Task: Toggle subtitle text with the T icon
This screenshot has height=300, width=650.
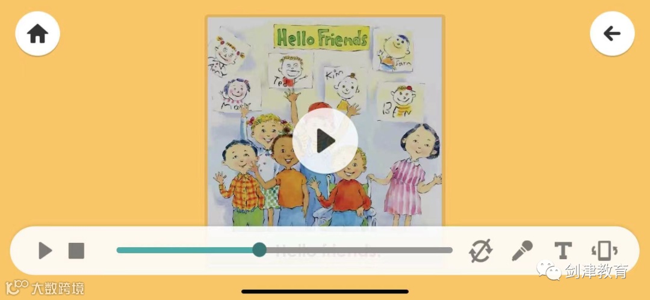Action: click(563, 251)
